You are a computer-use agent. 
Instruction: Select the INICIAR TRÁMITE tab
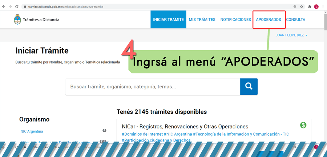168,20
